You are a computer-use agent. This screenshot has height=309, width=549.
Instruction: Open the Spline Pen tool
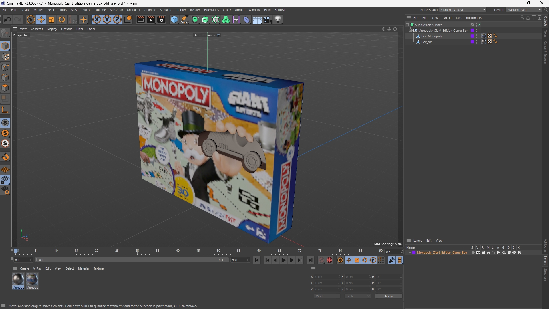tap(185, 19)
